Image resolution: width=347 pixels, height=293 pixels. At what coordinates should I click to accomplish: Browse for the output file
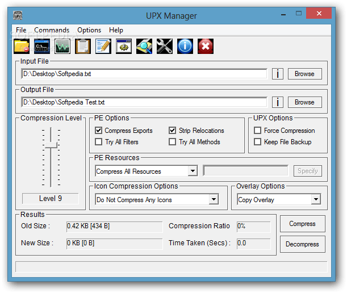coord(305,102)
